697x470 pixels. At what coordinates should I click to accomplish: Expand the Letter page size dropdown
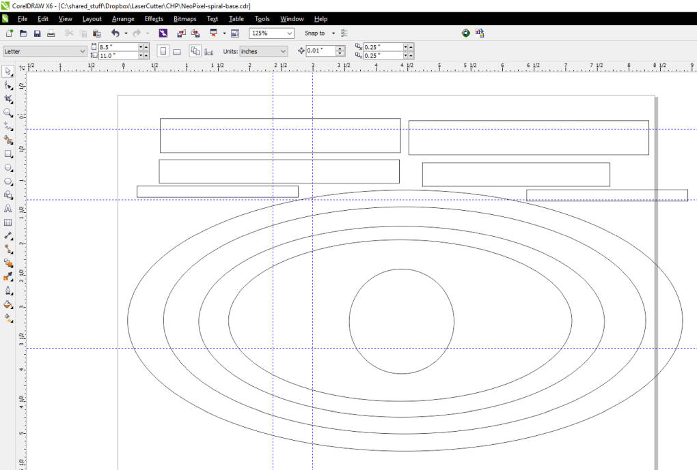[83, 51]
